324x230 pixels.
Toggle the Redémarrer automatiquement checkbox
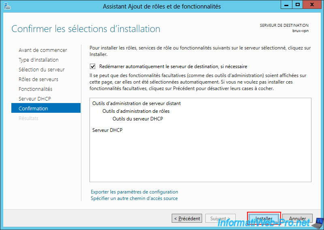pyautogui.click(x=93, y=67)
